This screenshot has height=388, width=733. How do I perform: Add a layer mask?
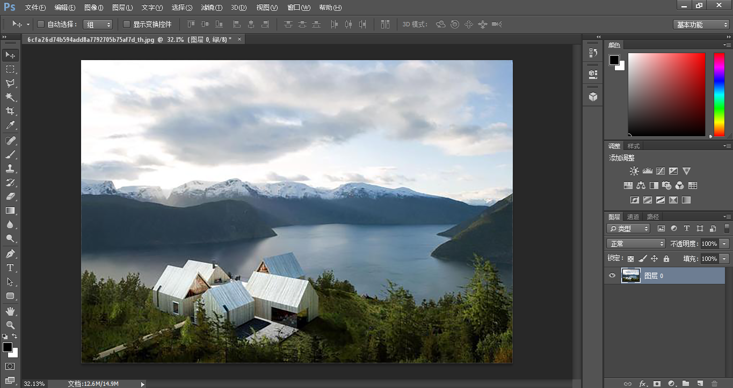[657, 383]
